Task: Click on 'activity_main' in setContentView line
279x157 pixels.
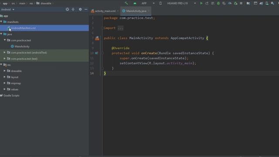Action: point(179,63)
